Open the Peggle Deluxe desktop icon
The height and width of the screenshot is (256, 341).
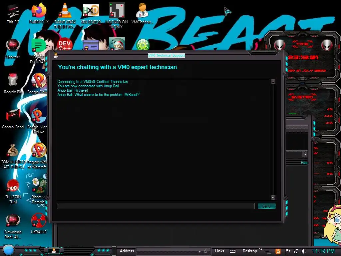click(38, 84)
